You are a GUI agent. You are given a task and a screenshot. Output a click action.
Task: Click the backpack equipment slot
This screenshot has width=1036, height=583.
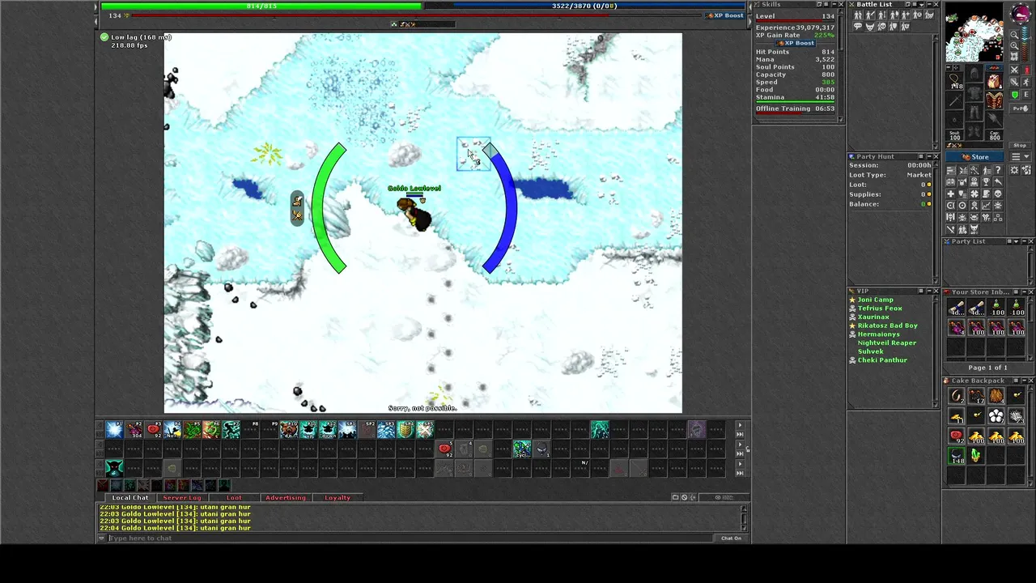pyautogui.click(x=994, y=81)
